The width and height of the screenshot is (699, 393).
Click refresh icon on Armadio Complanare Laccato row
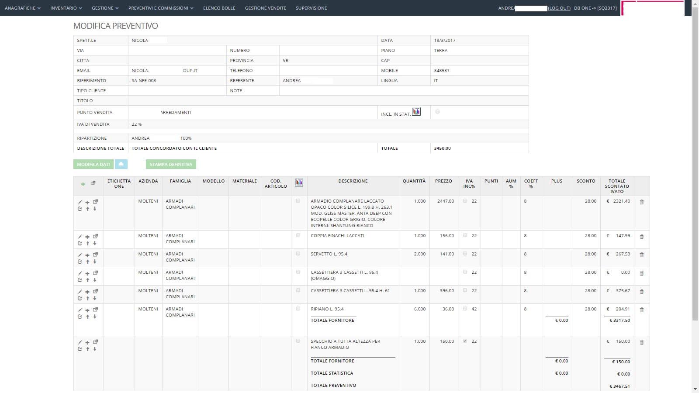(x=80, y=209)
